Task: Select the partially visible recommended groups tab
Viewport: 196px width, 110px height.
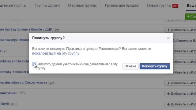Action: coord(13,5)
